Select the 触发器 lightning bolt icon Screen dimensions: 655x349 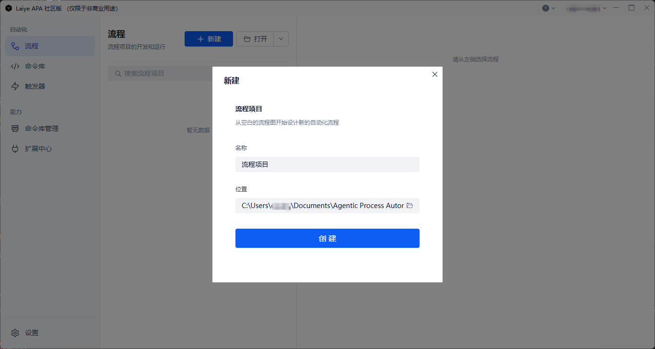click(x=15, y=86)
